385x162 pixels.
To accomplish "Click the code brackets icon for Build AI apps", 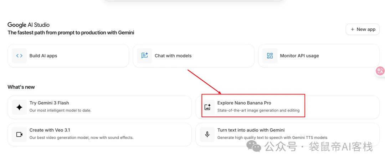I will pos(20,56).
